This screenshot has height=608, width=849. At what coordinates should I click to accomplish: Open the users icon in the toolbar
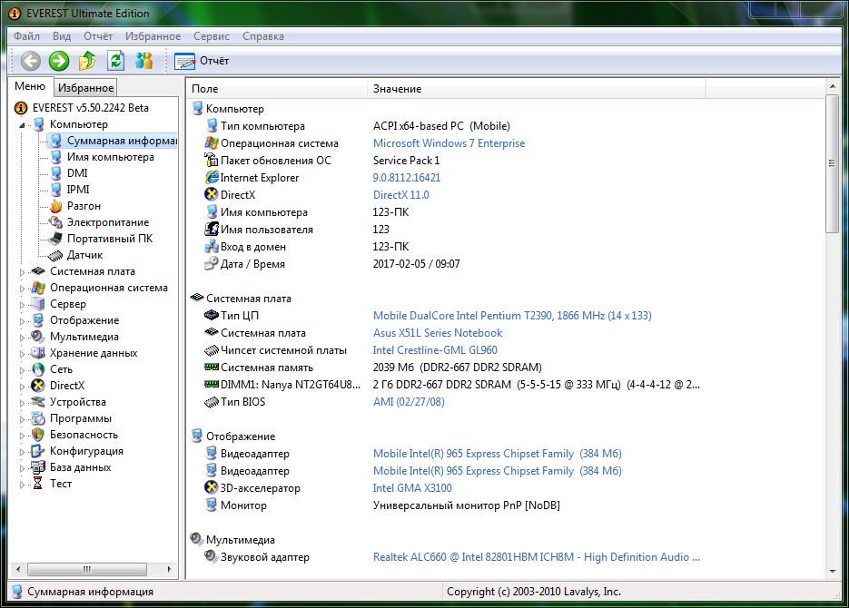144,61
